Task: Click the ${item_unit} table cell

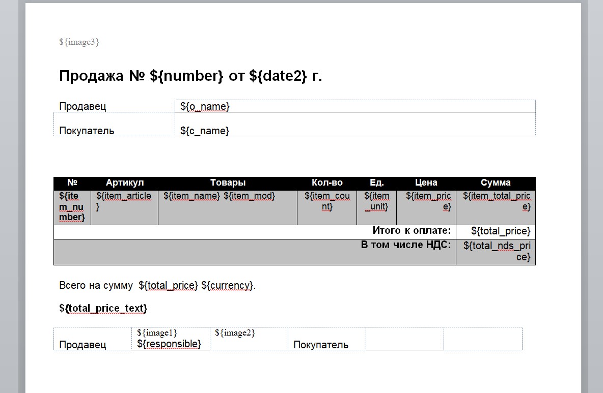Action: coord(376,201)
